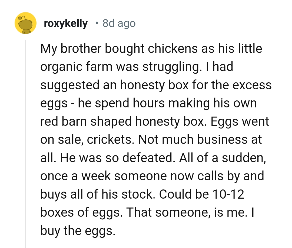This screenshot has width=292, height=248.
Task: Click the 8d ago timestamp
Action: (119, 23)
